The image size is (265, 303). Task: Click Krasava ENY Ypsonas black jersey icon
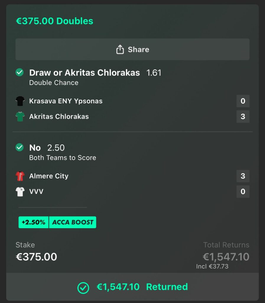20,101
